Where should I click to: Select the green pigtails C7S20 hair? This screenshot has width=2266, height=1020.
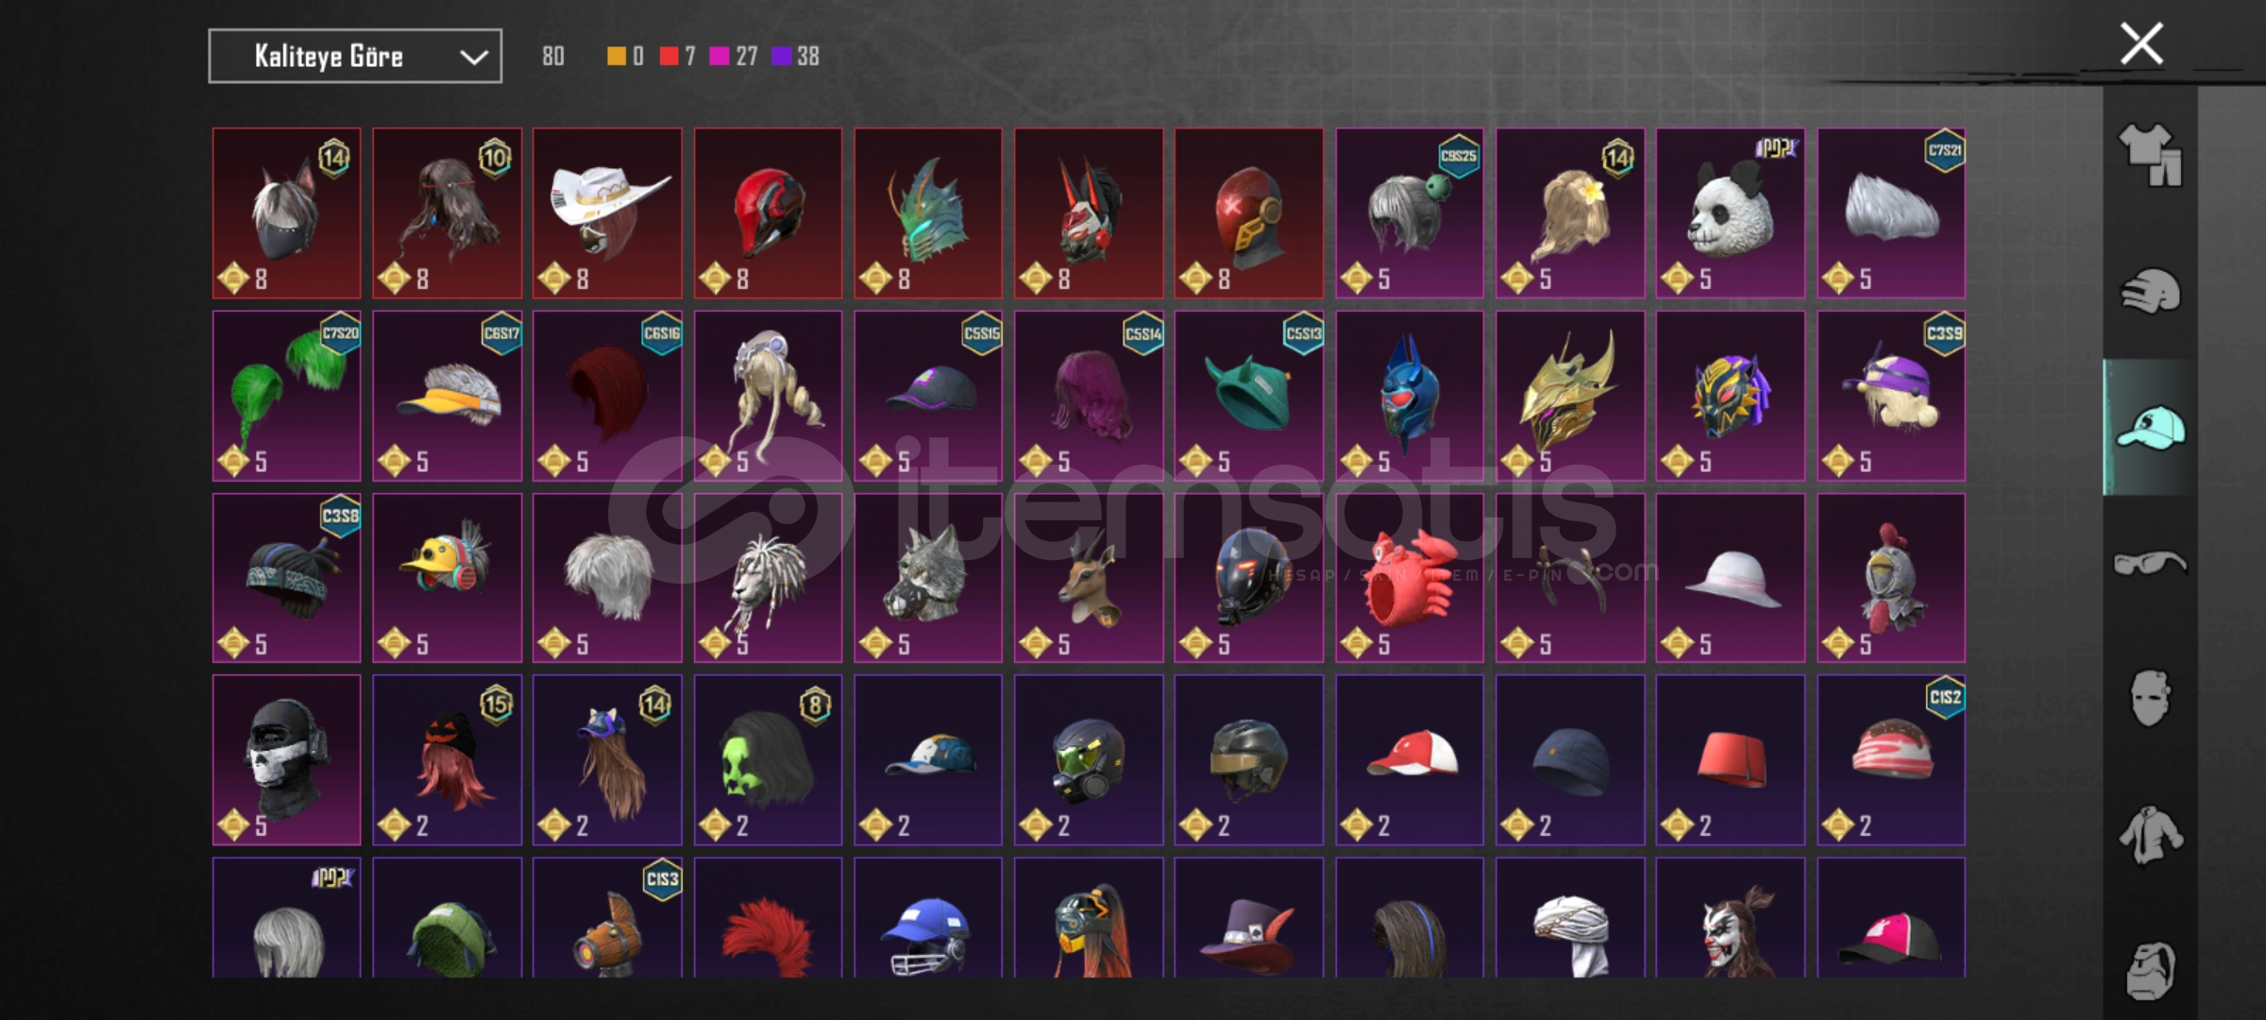(x=287, y=396)
